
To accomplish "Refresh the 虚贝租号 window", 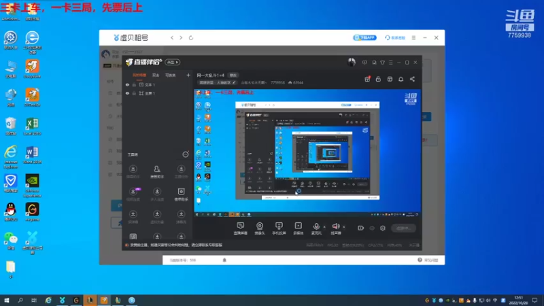I will pyautogui.click(x=191, y=37).
